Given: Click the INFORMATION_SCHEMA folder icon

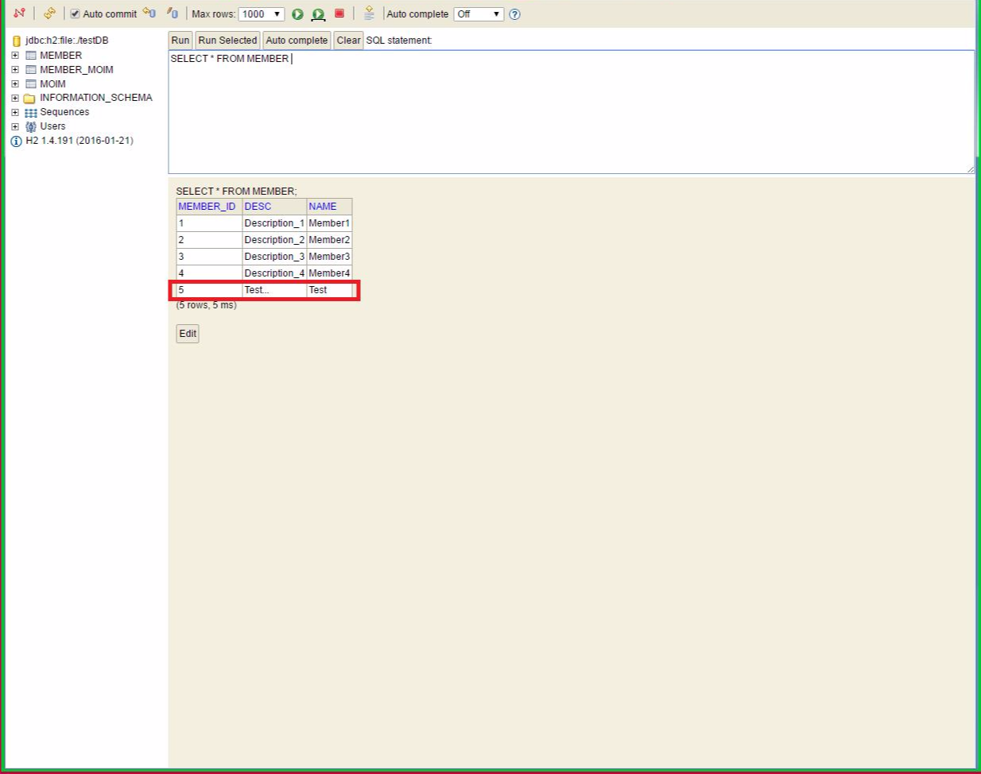Looking at the screenshot, I should [x=30, y=99].
